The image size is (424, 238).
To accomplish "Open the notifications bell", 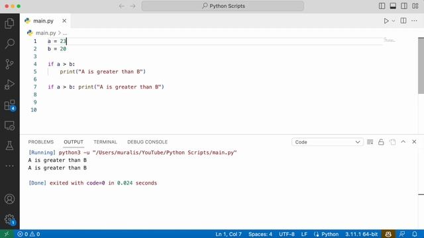I will [415, 234].
